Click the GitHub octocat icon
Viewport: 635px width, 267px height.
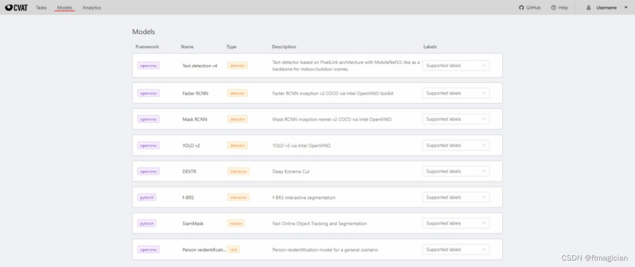(x=521, y=8)
